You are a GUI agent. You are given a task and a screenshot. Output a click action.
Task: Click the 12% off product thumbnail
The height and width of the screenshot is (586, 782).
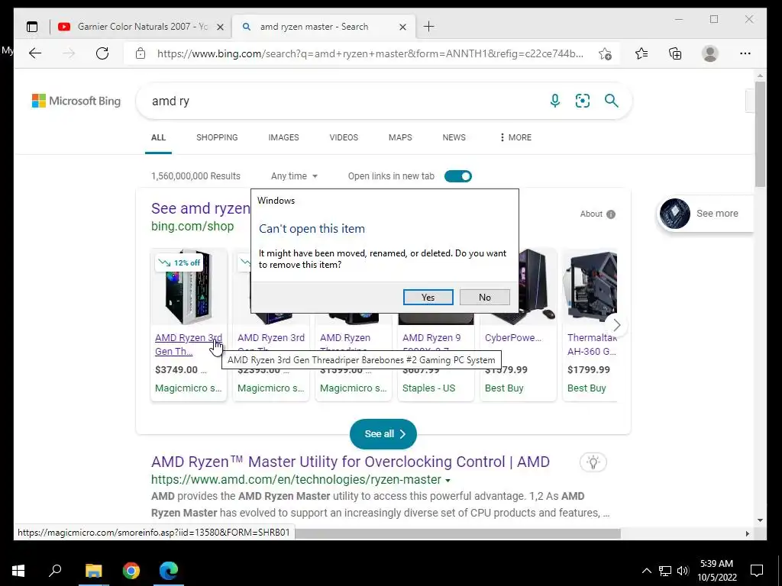[189, 287]
